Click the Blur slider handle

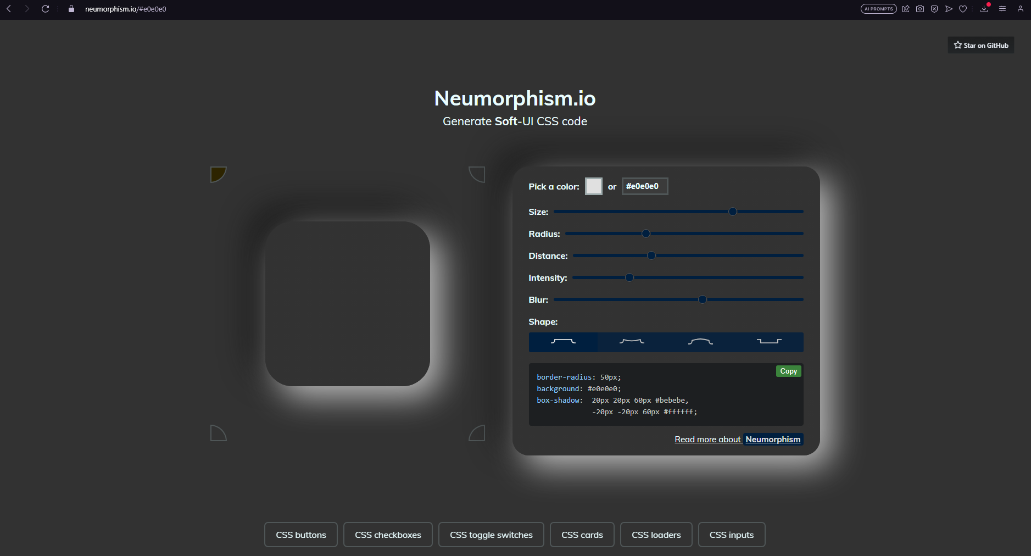(x=703, y=299)
